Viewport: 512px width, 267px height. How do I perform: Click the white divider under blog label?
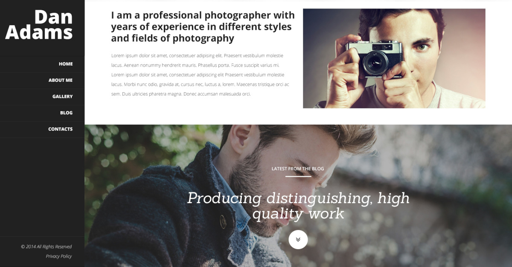point(298,176)
